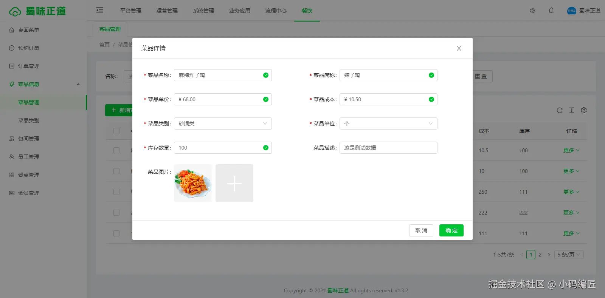
Task: Edit the 菜品简称 field with 辣子鸡
Action: point(388,75)
